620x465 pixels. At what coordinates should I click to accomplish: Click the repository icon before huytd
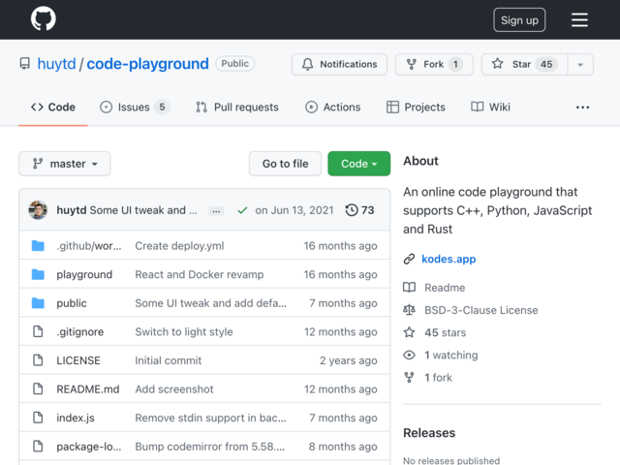click(25, 64)
